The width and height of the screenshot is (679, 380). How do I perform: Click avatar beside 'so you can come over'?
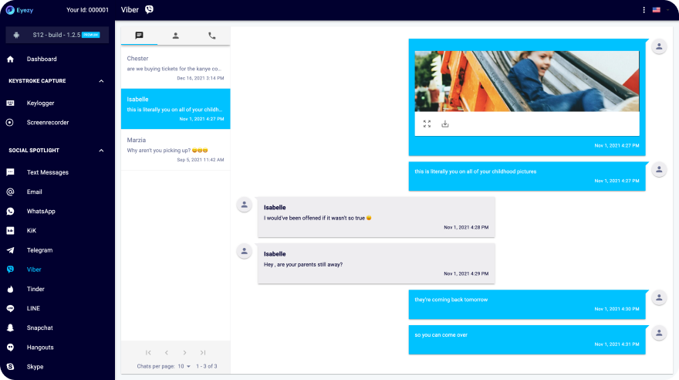(x=659, y=333)
